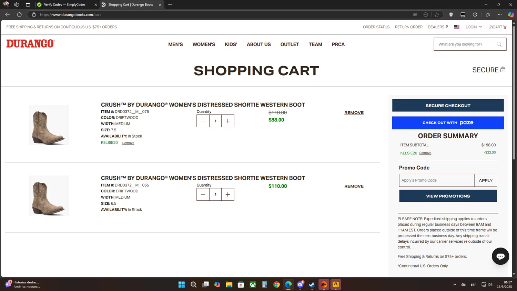
Task: Open ORDER STATUS link
Action: tap(376, 27)
